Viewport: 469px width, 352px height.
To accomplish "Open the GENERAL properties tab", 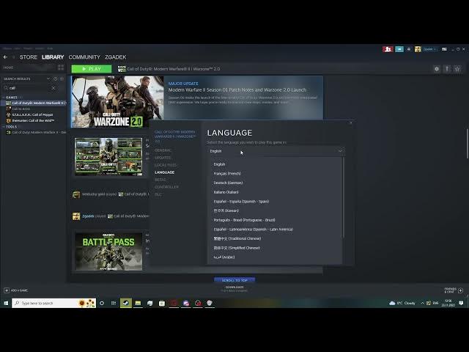I will tap(163, 150).
